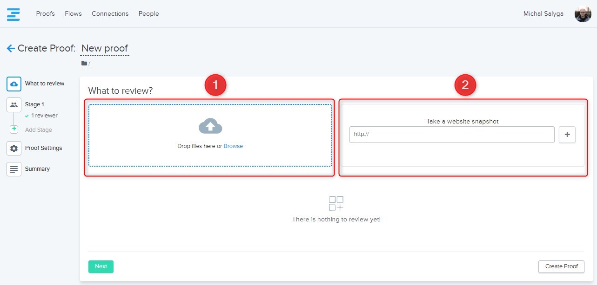Open the Proofs menu
The height and width of the screenshot is (285, 597).
point(45,14)
